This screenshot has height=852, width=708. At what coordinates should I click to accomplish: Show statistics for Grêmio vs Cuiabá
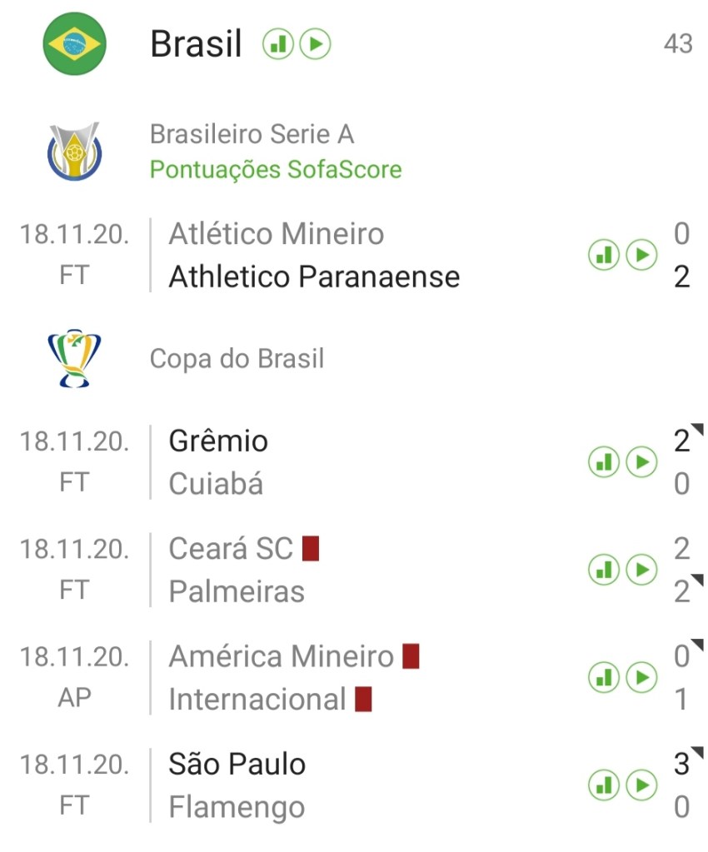click(x=604, y=462)
